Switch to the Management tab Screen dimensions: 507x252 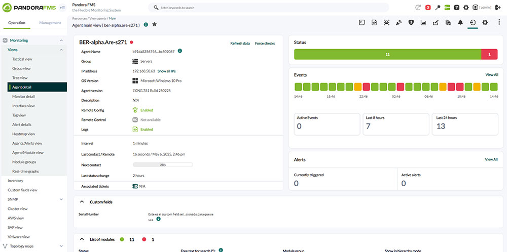(x=50, y=23)
